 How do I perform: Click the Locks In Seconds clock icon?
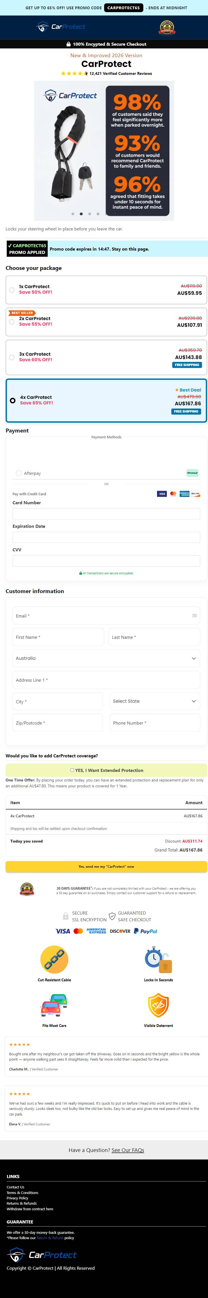pos(158,959)
